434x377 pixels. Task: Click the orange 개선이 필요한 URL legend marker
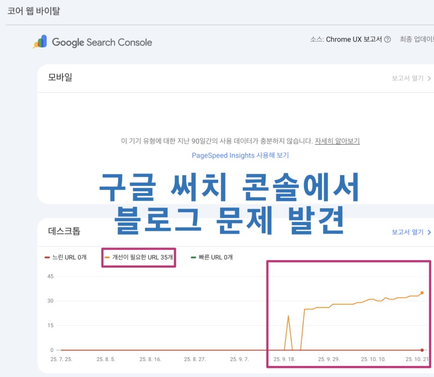(107, 257)
